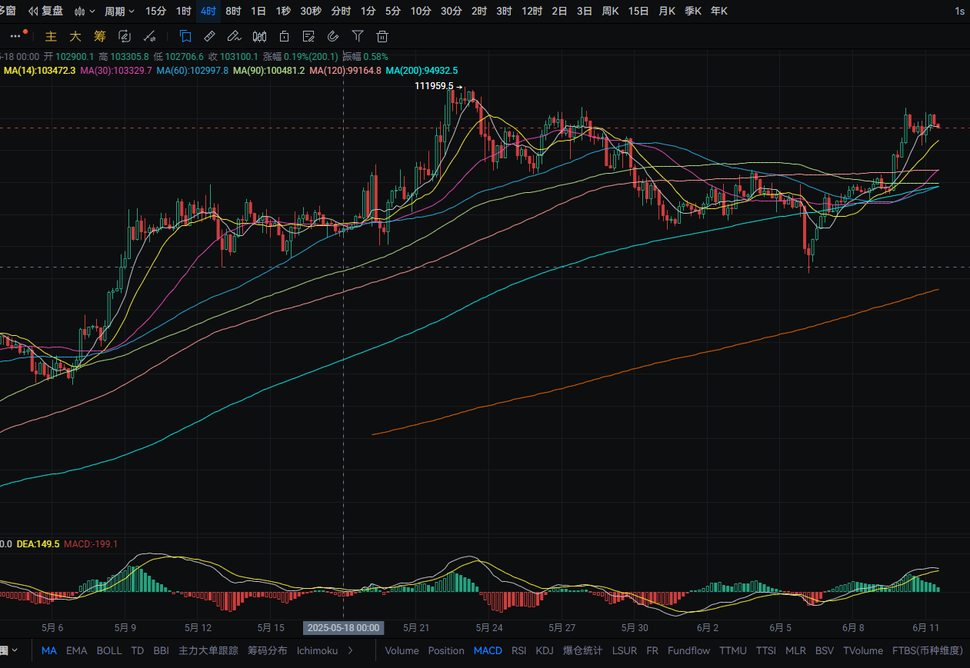Toggle the BOLL main indicator
The image size is (970, 668).
coord(108,650)
